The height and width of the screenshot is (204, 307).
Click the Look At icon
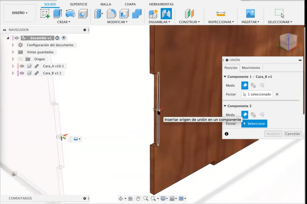coord(130,199)
